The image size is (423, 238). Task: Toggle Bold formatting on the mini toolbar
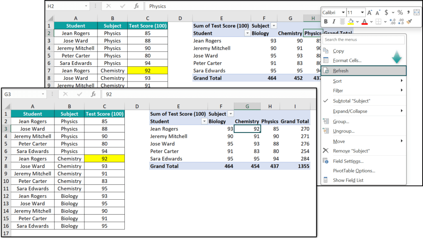[x=326, y=21]
